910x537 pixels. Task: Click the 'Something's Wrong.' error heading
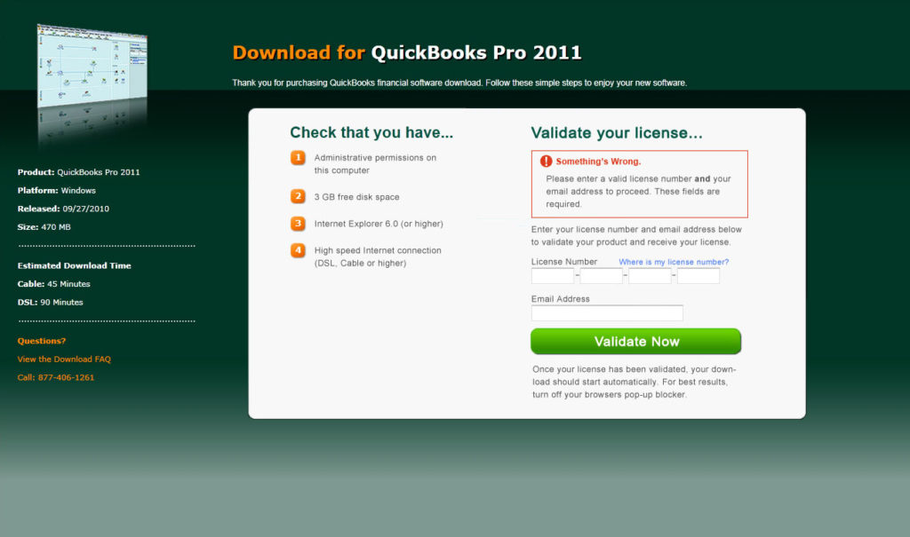[x=598, y=162]
